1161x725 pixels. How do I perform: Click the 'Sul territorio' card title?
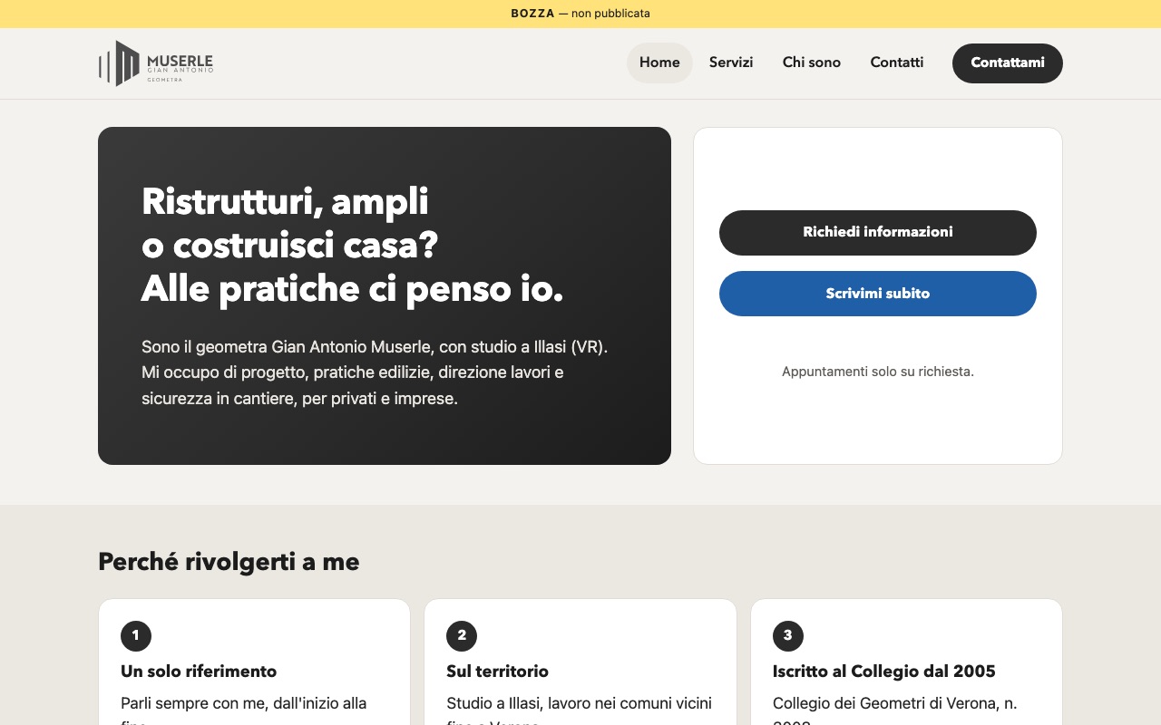click(498, 672)
